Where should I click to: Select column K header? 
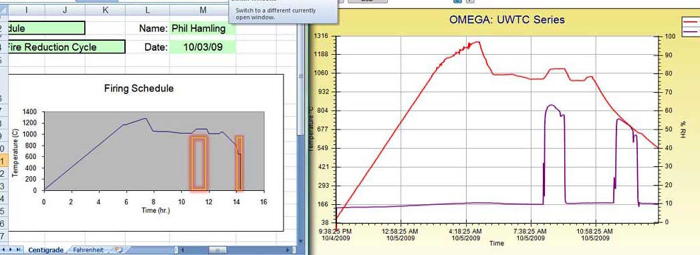pos(106,10)
